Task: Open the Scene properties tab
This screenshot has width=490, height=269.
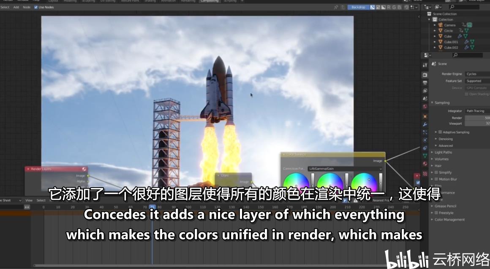Action: click(425, 98)
